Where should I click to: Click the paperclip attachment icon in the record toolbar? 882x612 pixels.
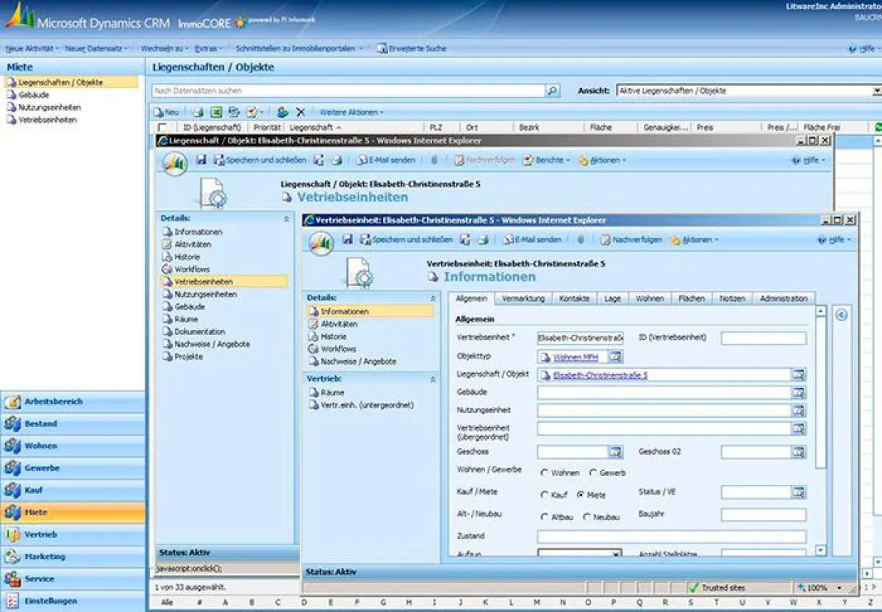tap(580, 239)
